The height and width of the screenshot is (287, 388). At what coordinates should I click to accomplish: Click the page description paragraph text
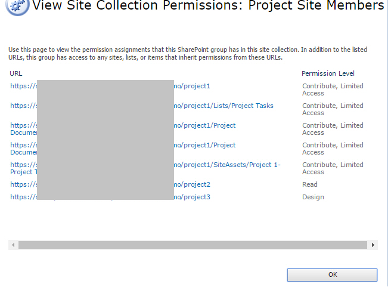point(188,54)
